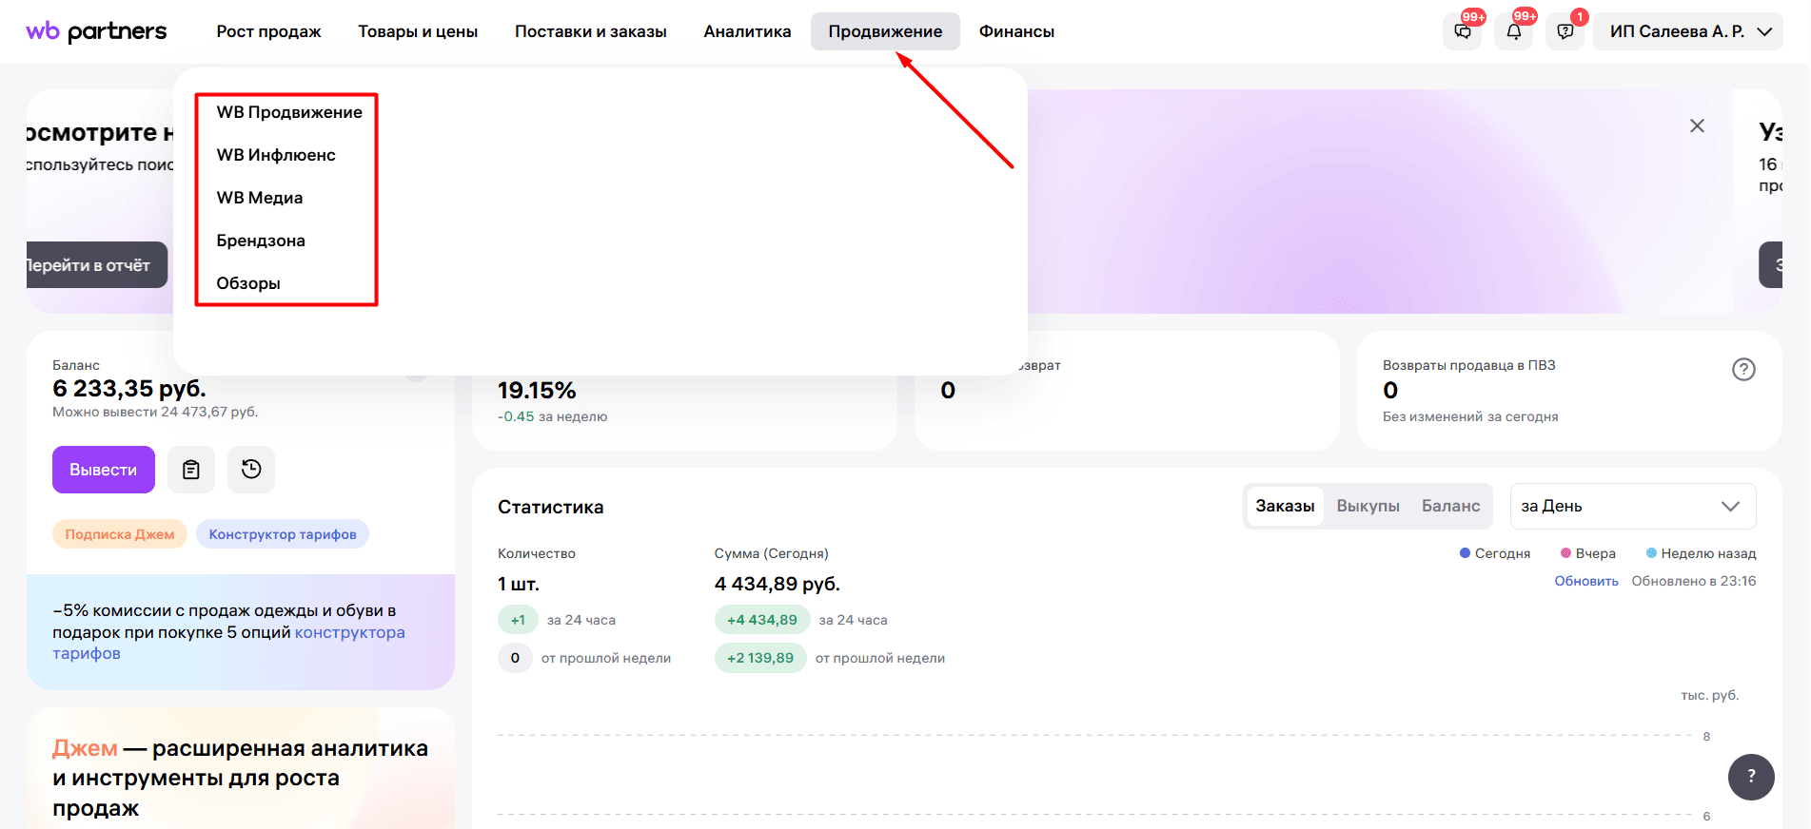Click the clipboard report icon near Вывести
Image resolution: width=1811 pixels, height=829 pixels.
click(x=191, y=470)
